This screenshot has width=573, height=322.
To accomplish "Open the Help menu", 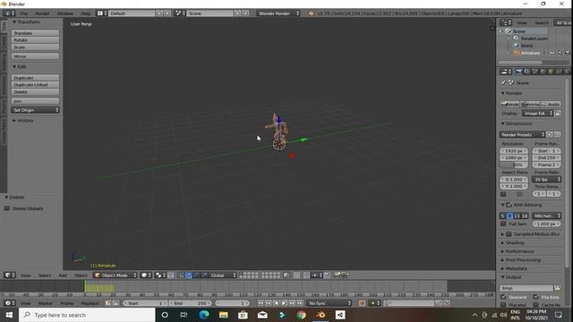I will click(86, 13).
